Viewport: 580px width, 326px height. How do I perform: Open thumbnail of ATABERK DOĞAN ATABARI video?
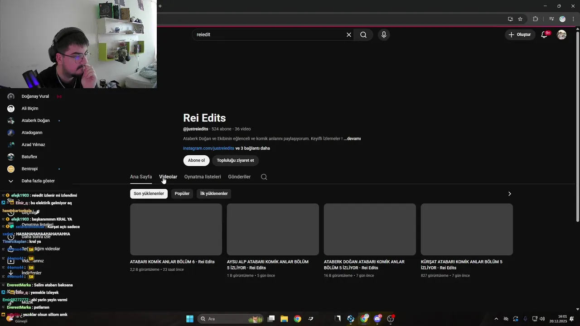(x=370, y=229)
